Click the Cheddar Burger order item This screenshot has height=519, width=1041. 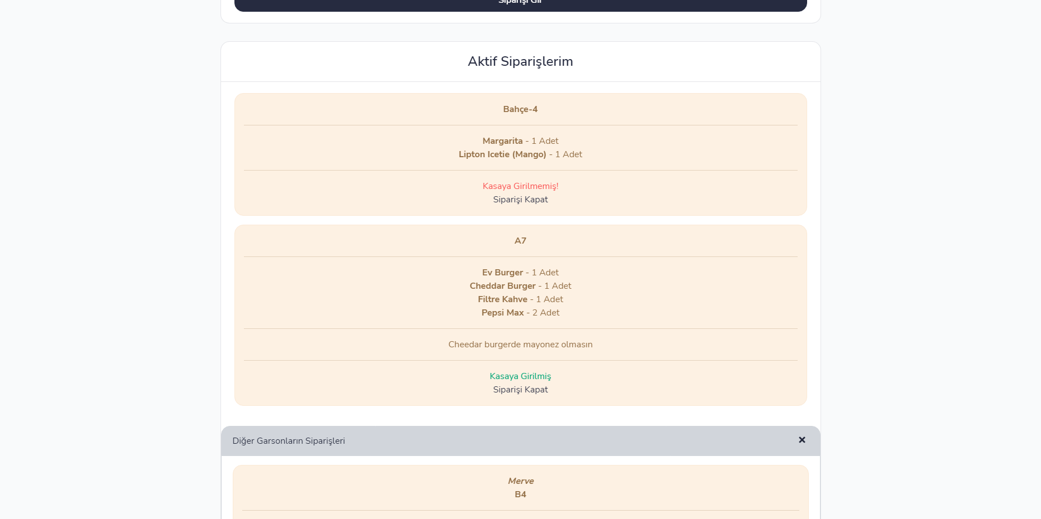pyautogui.click(x=520, y=286)
